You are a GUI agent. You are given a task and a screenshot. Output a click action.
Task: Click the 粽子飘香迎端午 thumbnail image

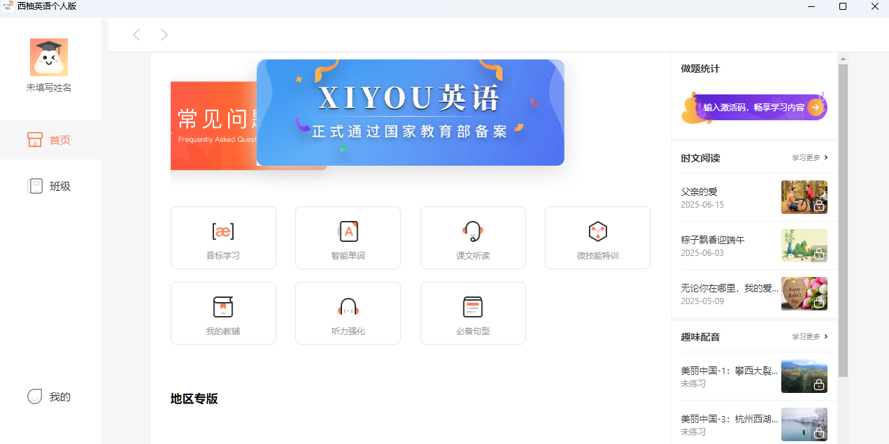pyautogui.click(x=804, y=245)
